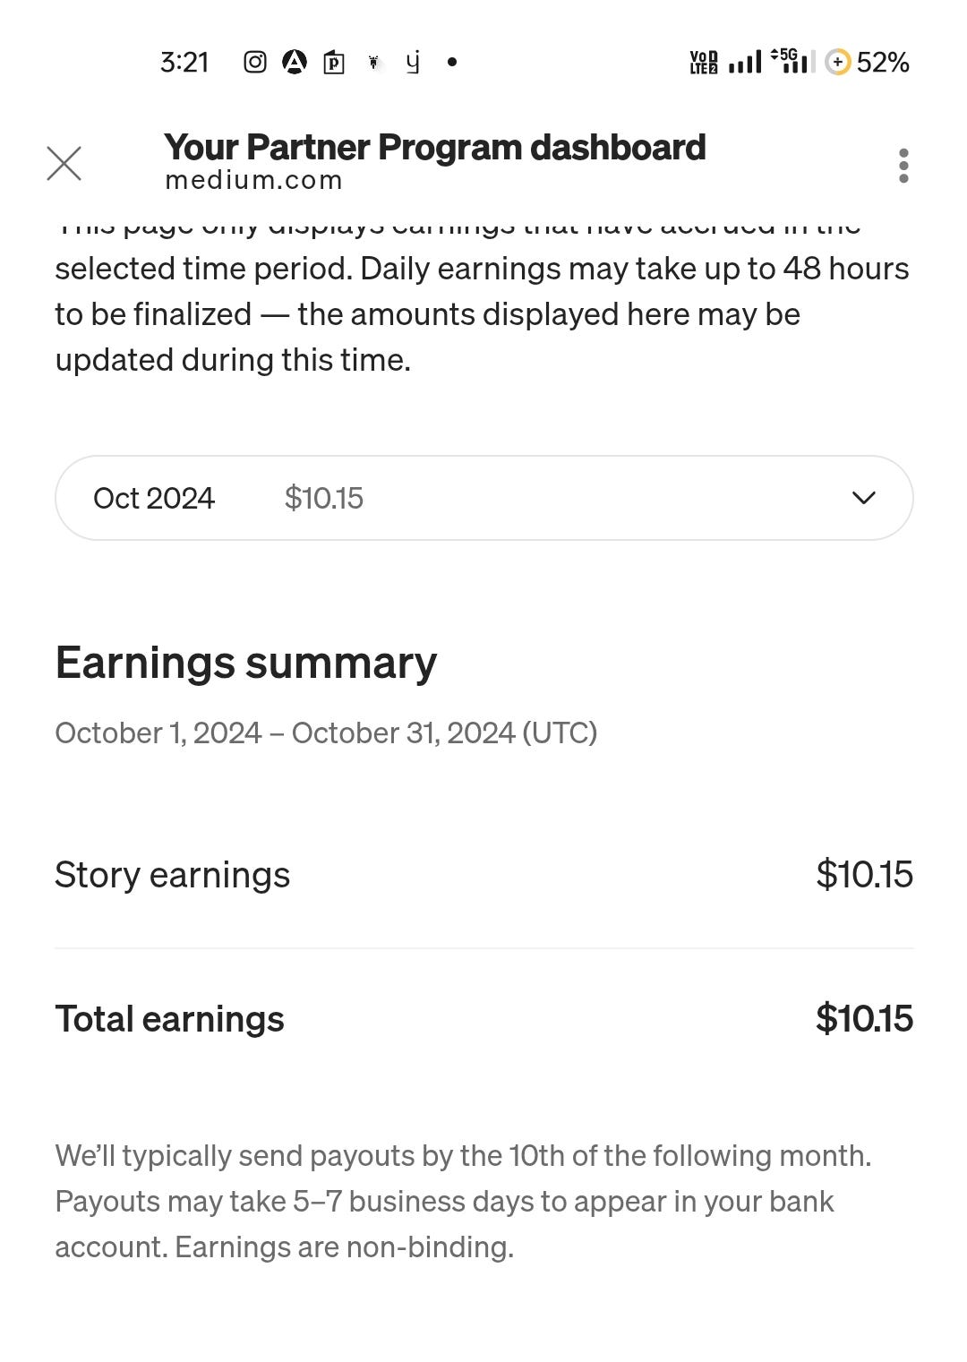Screen dimensions: 967x1362
Task: Tap the VoLTE status indicator
Action: pyautogui.click(x=703, y=62)
